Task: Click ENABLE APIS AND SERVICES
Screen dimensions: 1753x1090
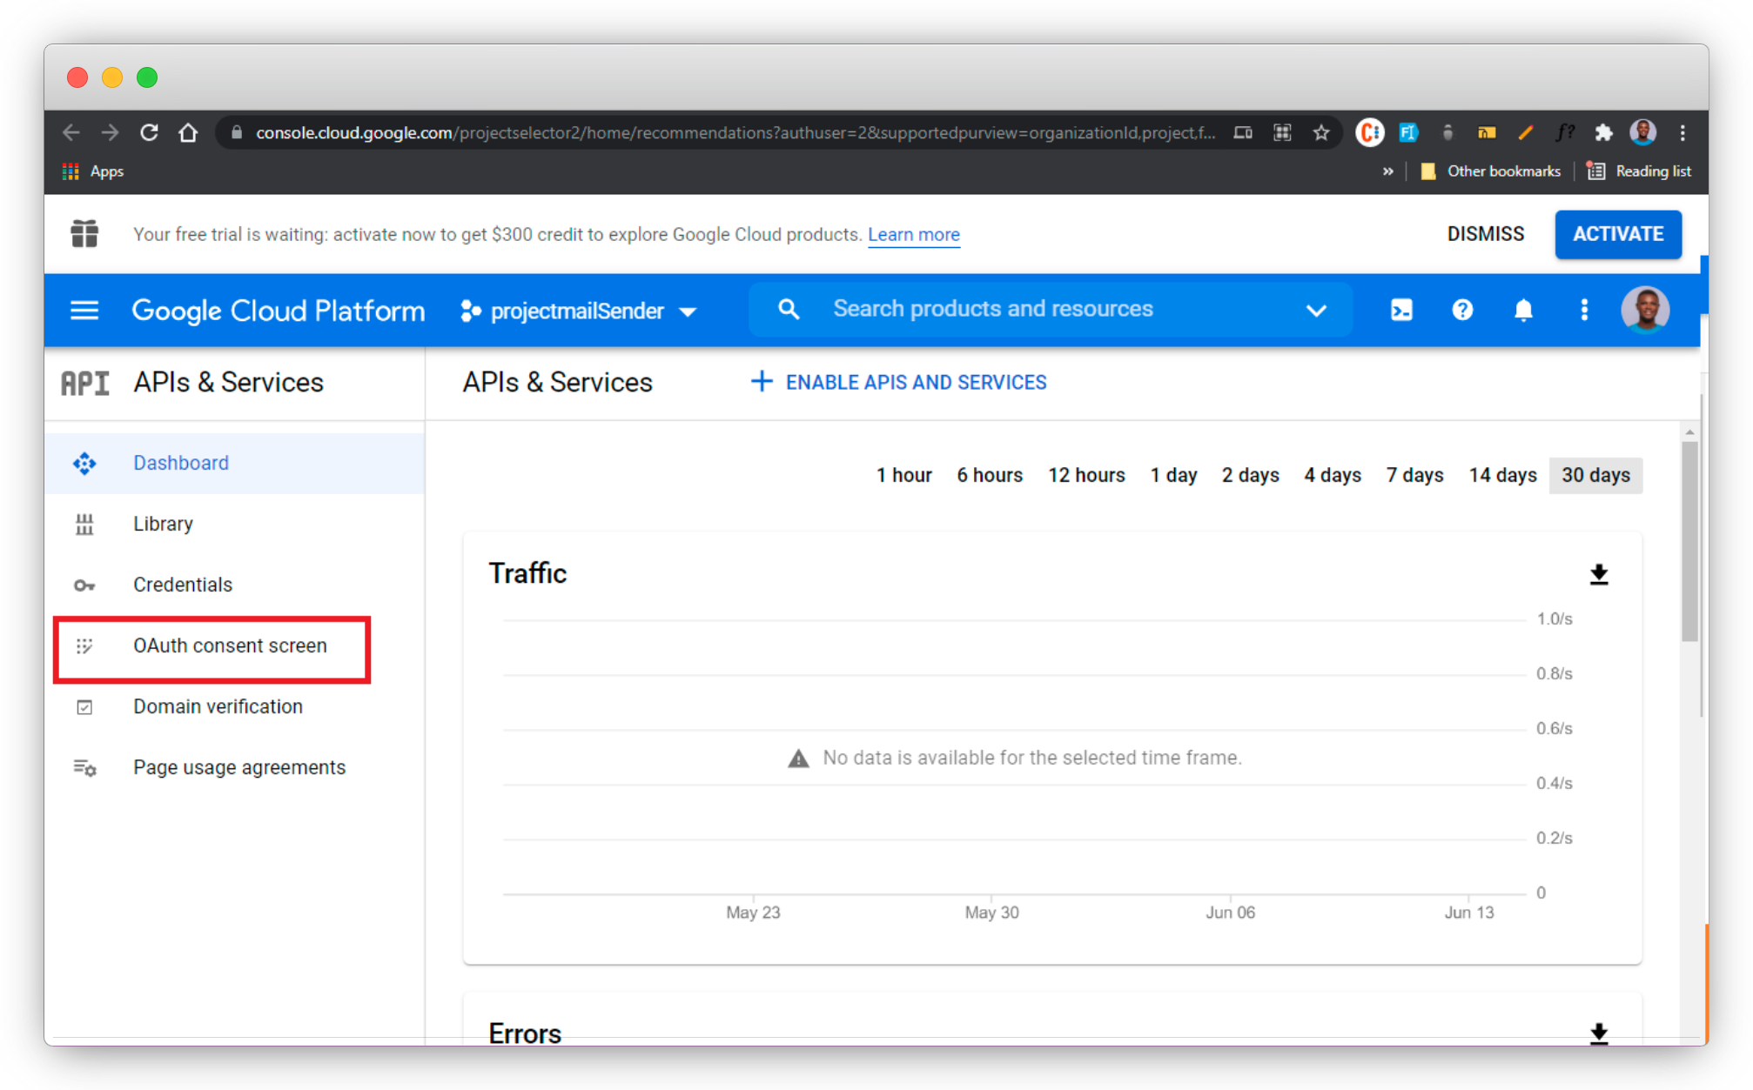Action: tap(898, 382)
